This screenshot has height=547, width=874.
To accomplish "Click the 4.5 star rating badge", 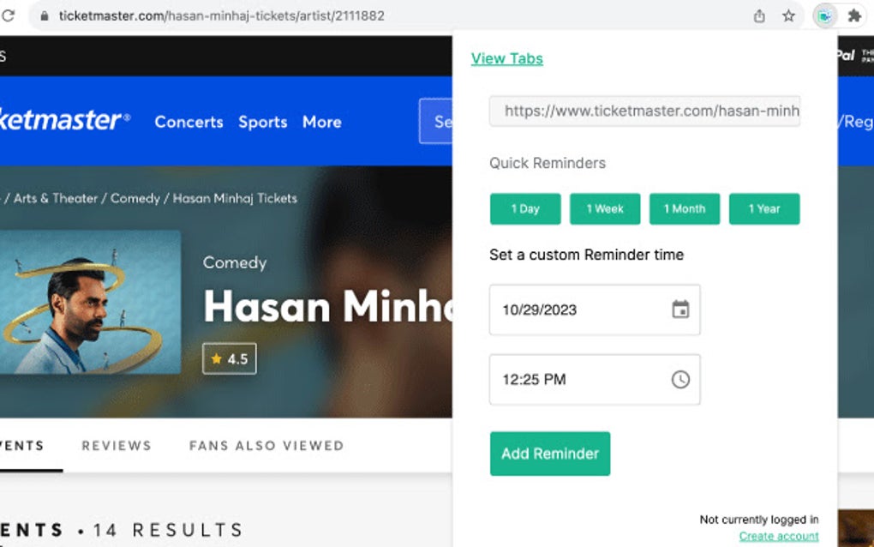I will pos(229,358).
